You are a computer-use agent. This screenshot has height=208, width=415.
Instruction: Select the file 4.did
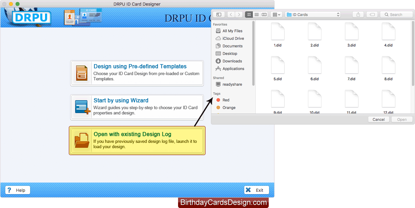point(389,35)
